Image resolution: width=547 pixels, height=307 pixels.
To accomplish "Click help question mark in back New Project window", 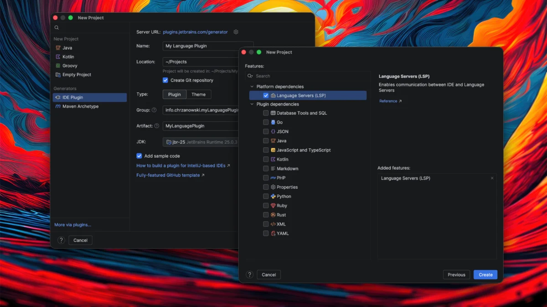I will click(61, 240).
